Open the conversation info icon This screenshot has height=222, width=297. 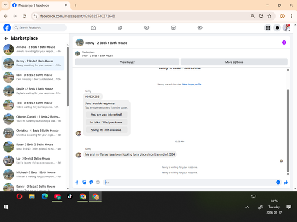click(284, 42)
